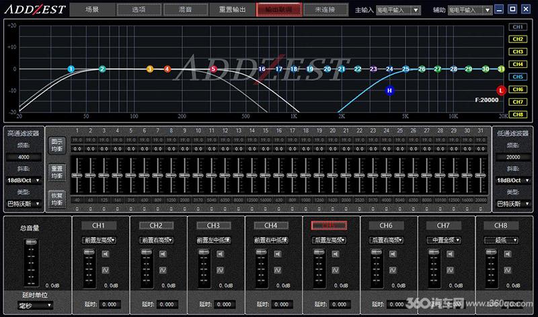The width and height of the screenshot is (538, 317).
Task: Click the low-pass filter frequency field 20000
Action: 513,157
